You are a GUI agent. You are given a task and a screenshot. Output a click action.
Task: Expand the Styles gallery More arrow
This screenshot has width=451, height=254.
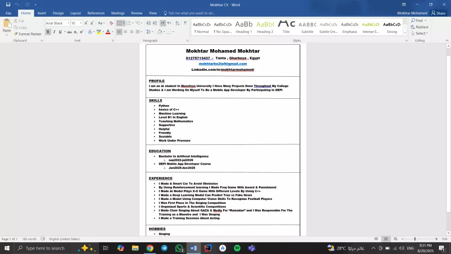click(x=405, y=33)
